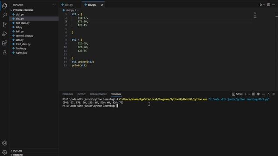Switch to the PROBLEMS panel tab
Viewport: 278px width, 156px height.
click(x=68, y=94)
